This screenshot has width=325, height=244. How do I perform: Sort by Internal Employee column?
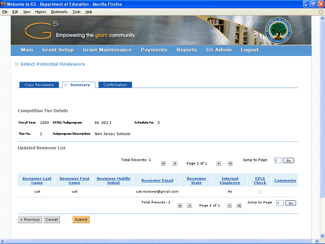[x=230, y=180]
